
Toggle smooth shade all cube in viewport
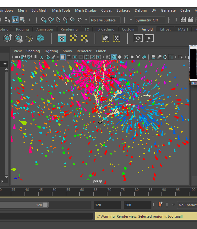[114, 57]
